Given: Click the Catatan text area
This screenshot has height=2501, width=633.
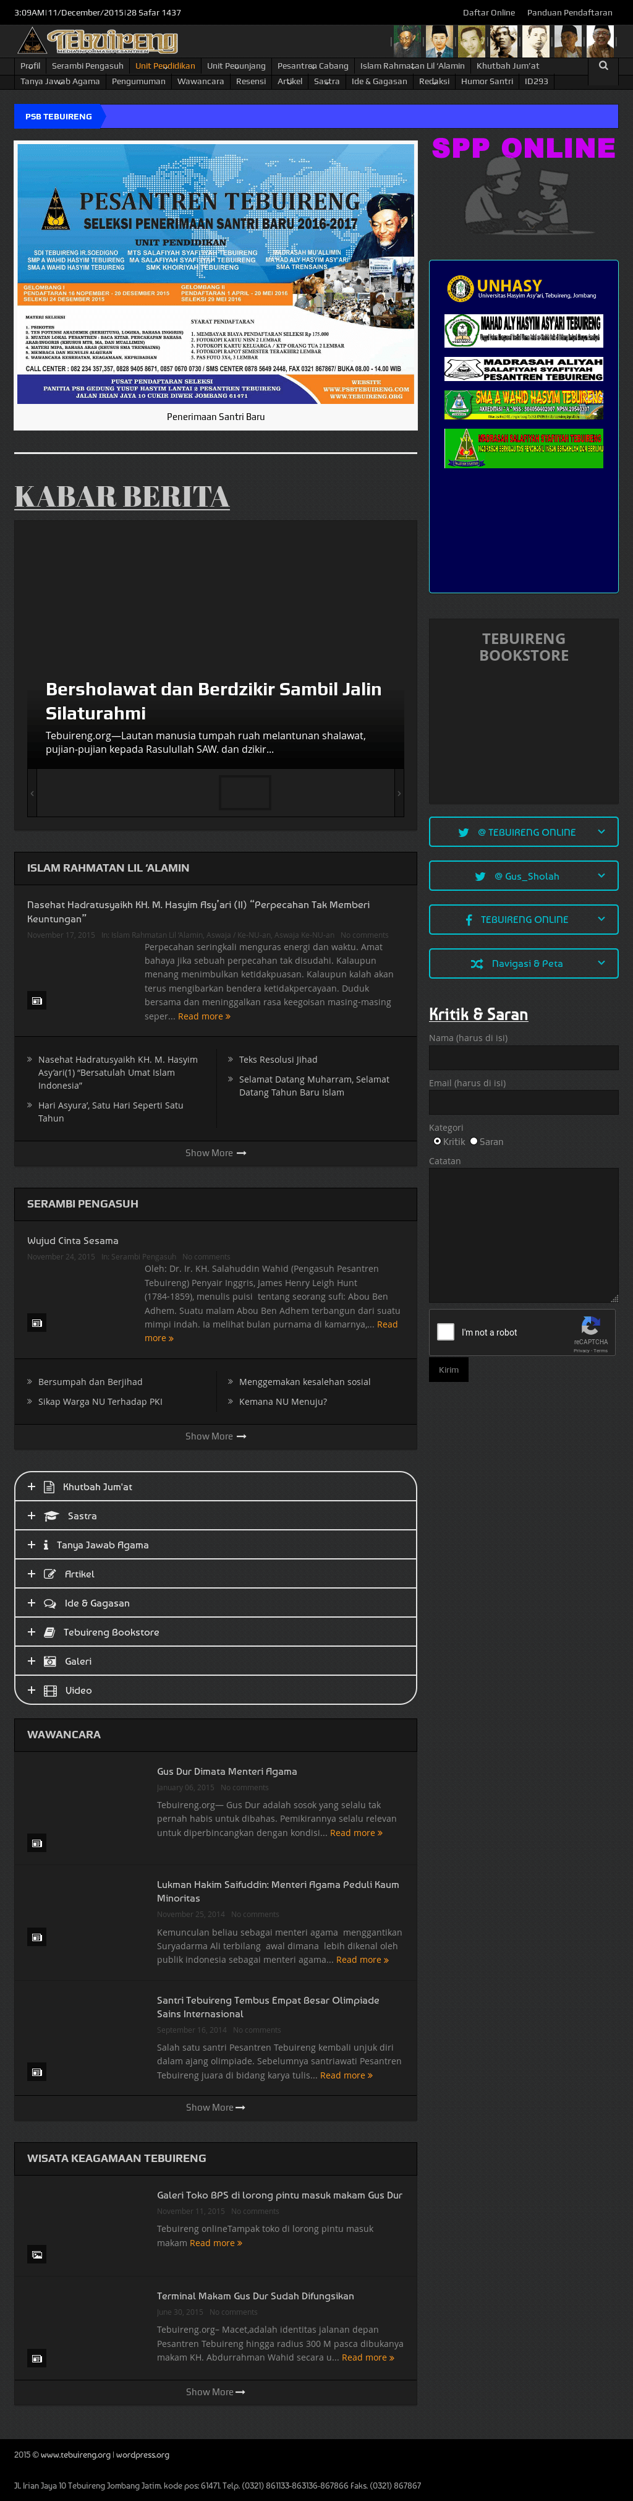Looking at the screenshot, I should [524, 1235].
